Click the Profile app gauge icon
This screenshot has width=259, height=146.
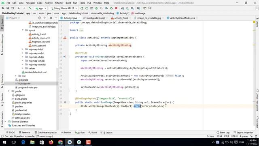(106, 8)
